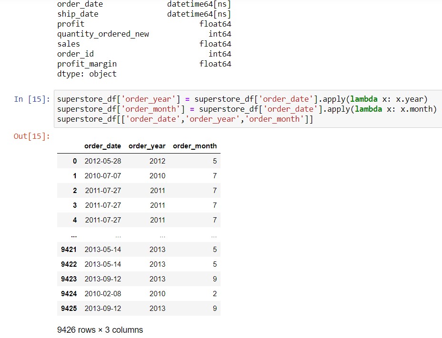The height and width of the screenshot is (338, 442).
Task: Click the order_date column header
Action: pyautogui.click(x=102, y=146)
